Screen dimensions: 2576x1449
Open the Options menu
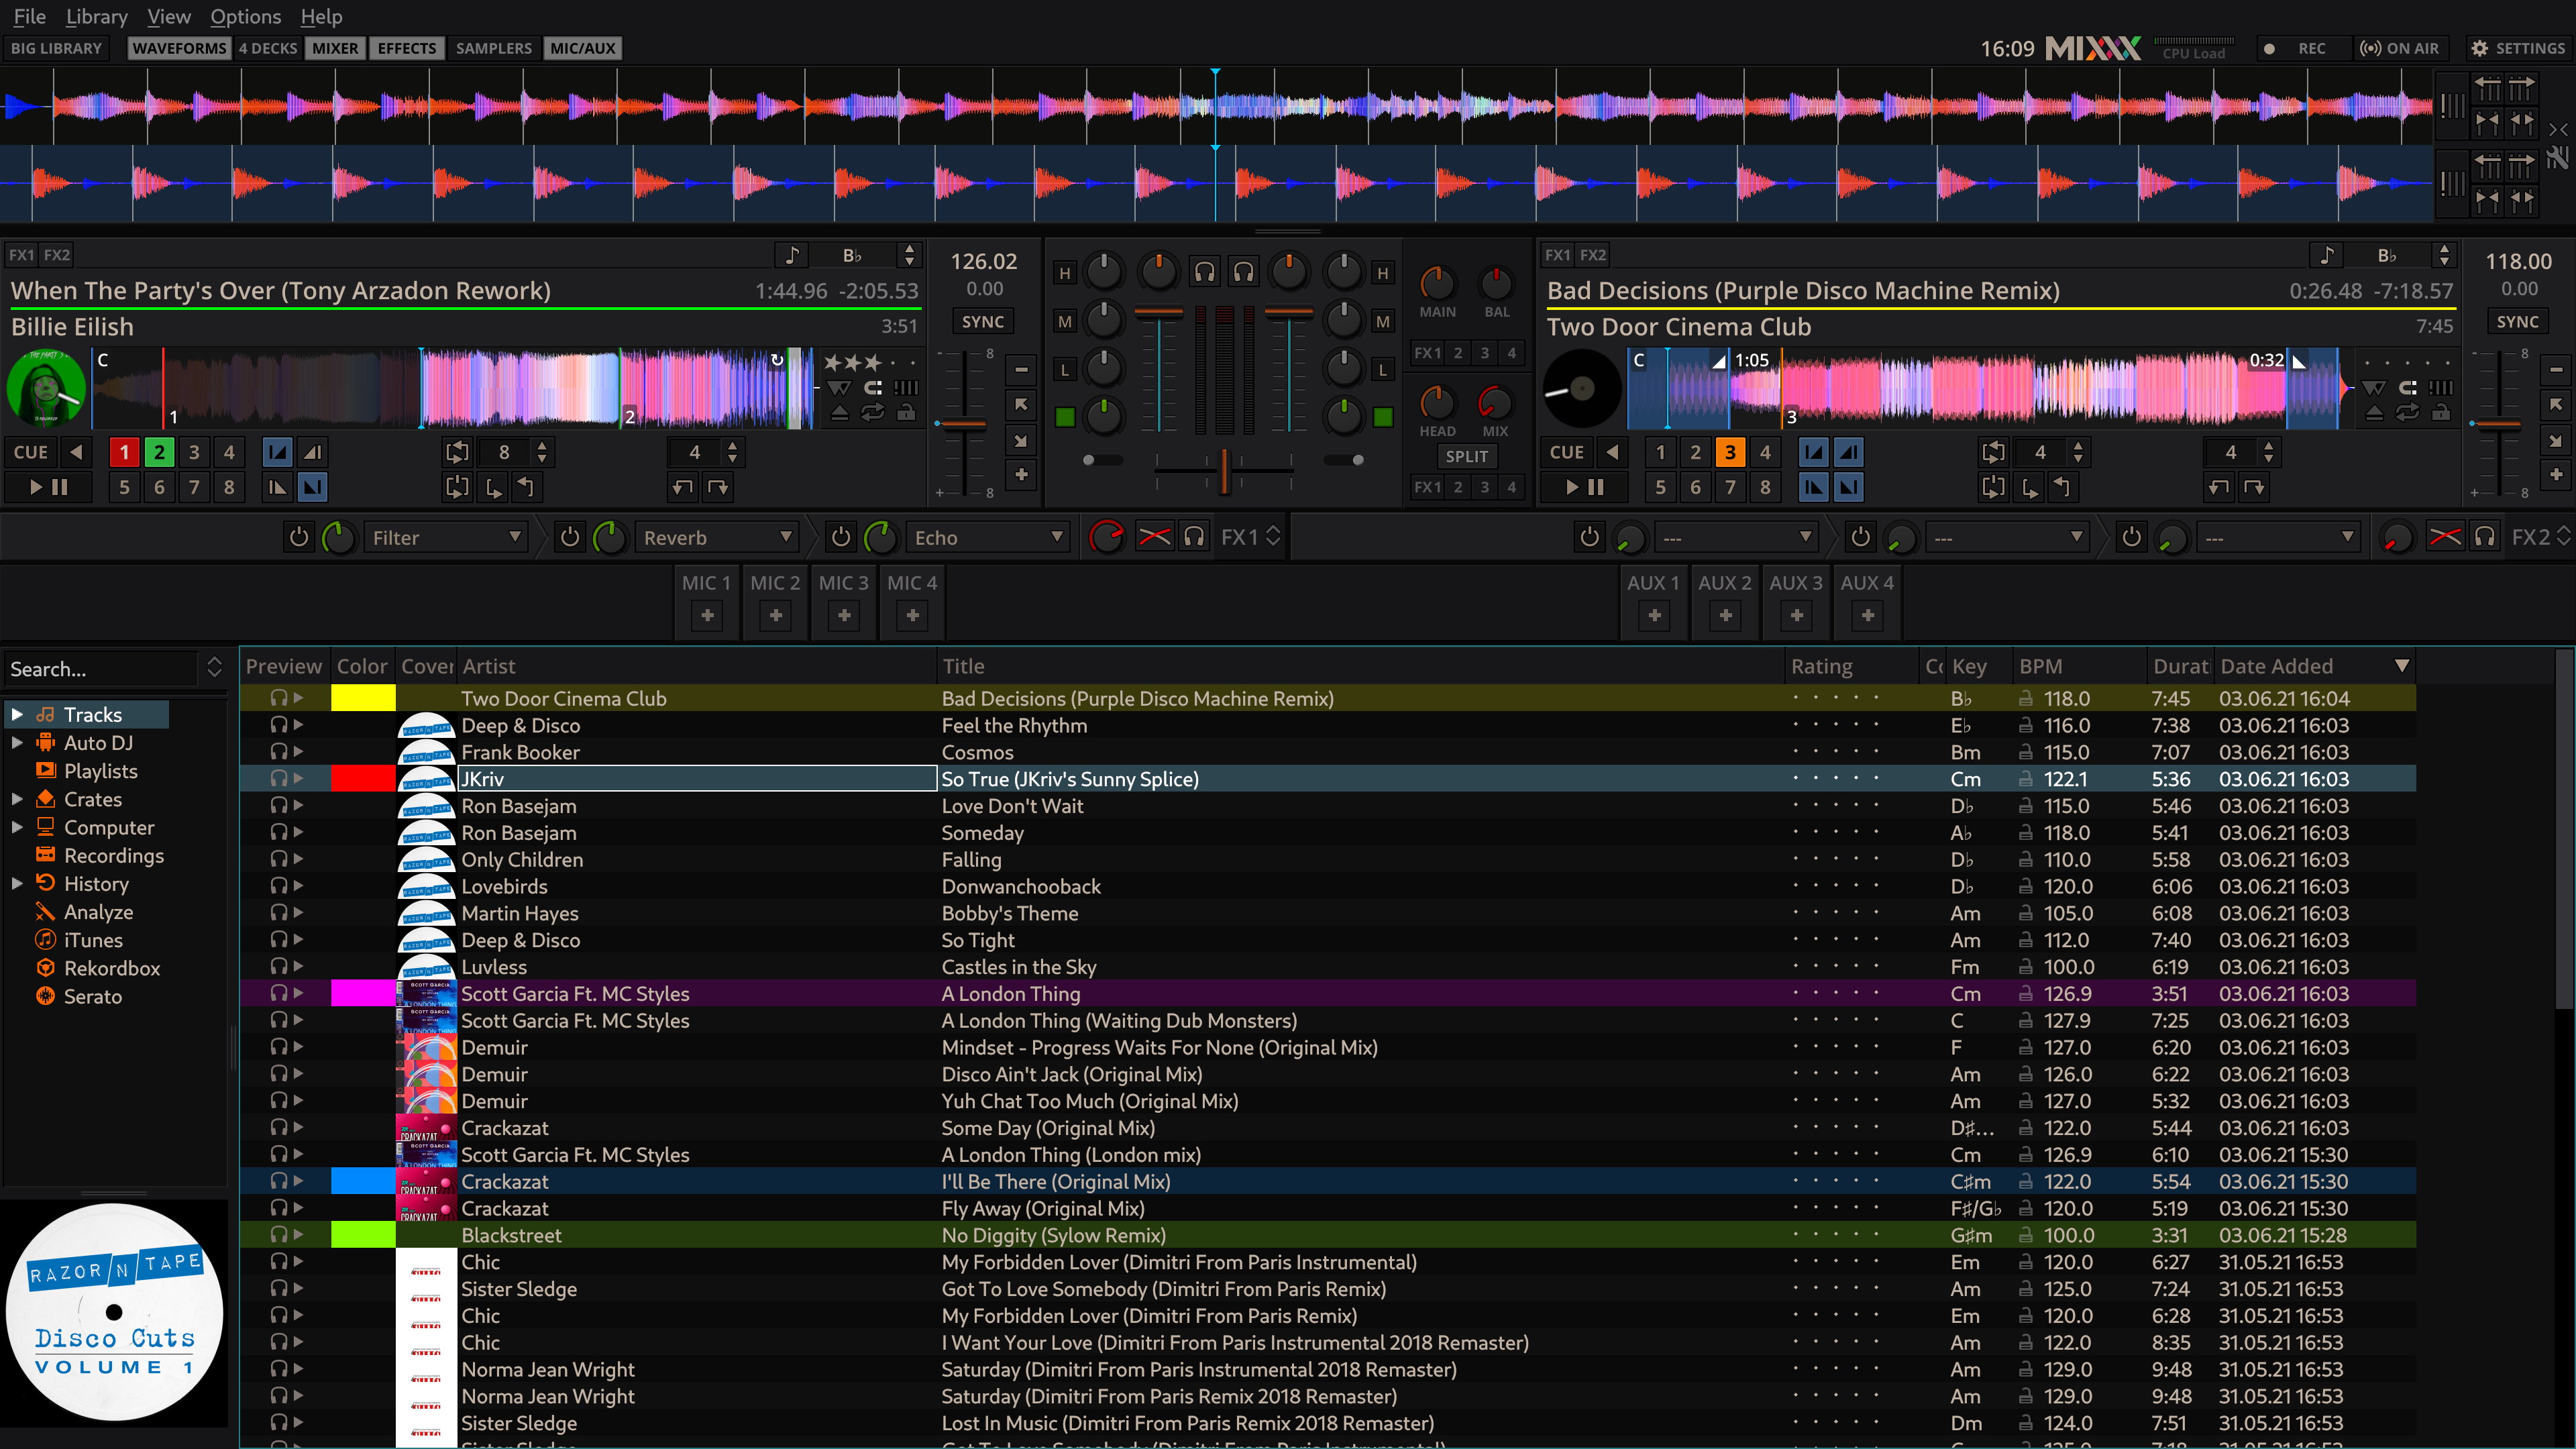click(244, 16)
